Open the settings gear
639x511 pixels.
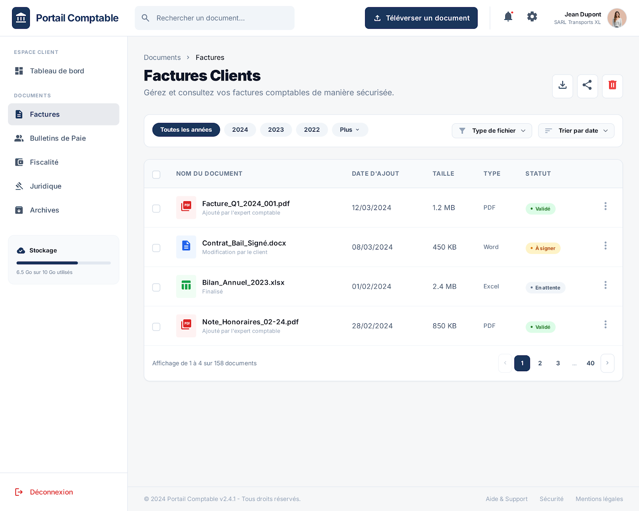(532, 17)
